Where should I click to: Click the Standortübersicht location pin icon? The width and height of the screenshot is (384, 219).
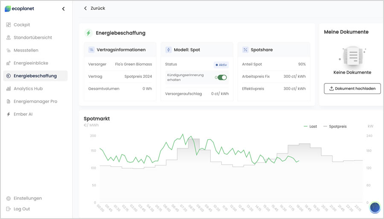coord(9,38)
